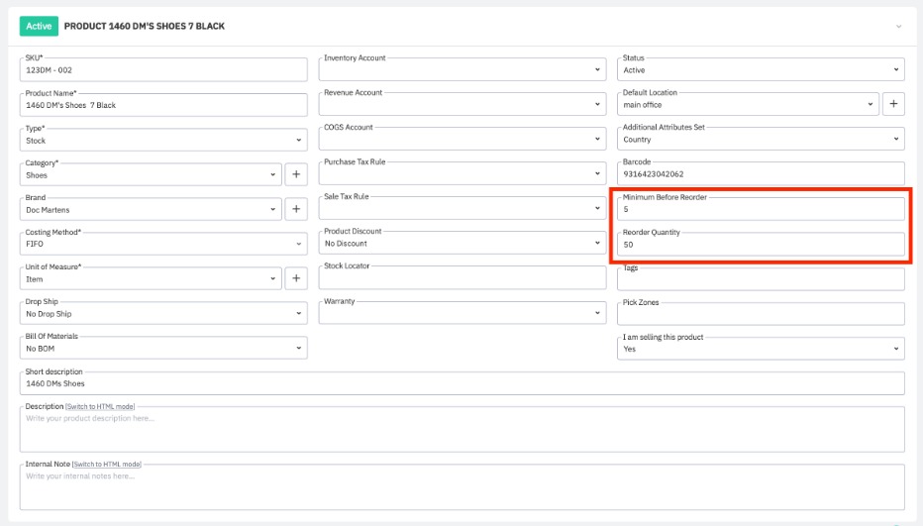Expand the Bill Of Materials dropdown
Screen dimensions: 923x526
pos(163,349)
